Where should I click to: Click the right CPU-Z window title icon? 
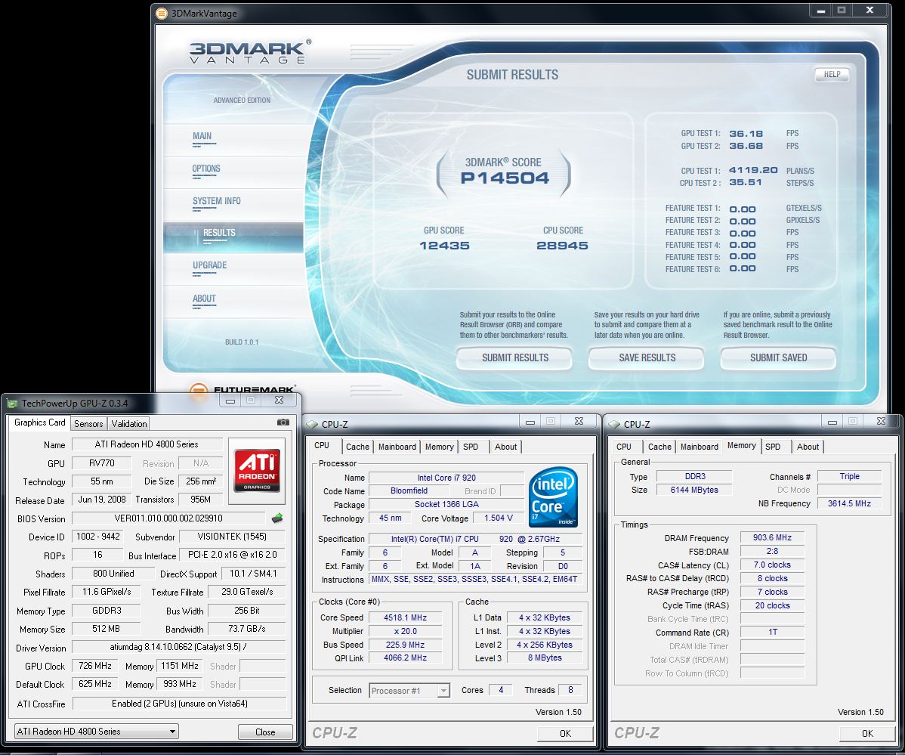click(614, 424)
